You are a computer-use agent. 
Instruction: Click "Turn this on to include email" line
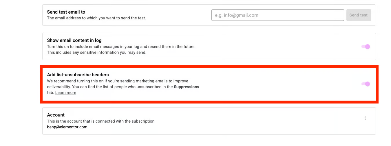point(121,47)
